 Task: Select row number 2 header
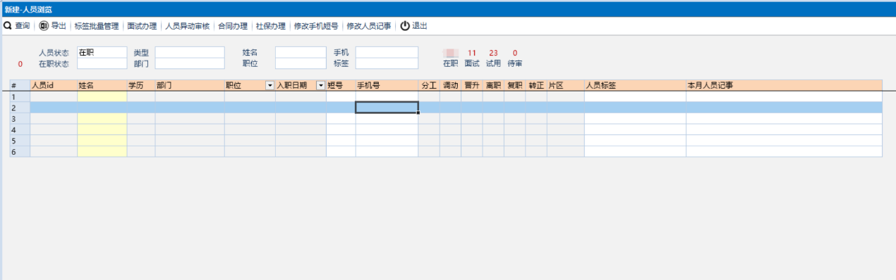tap(20, 108)
